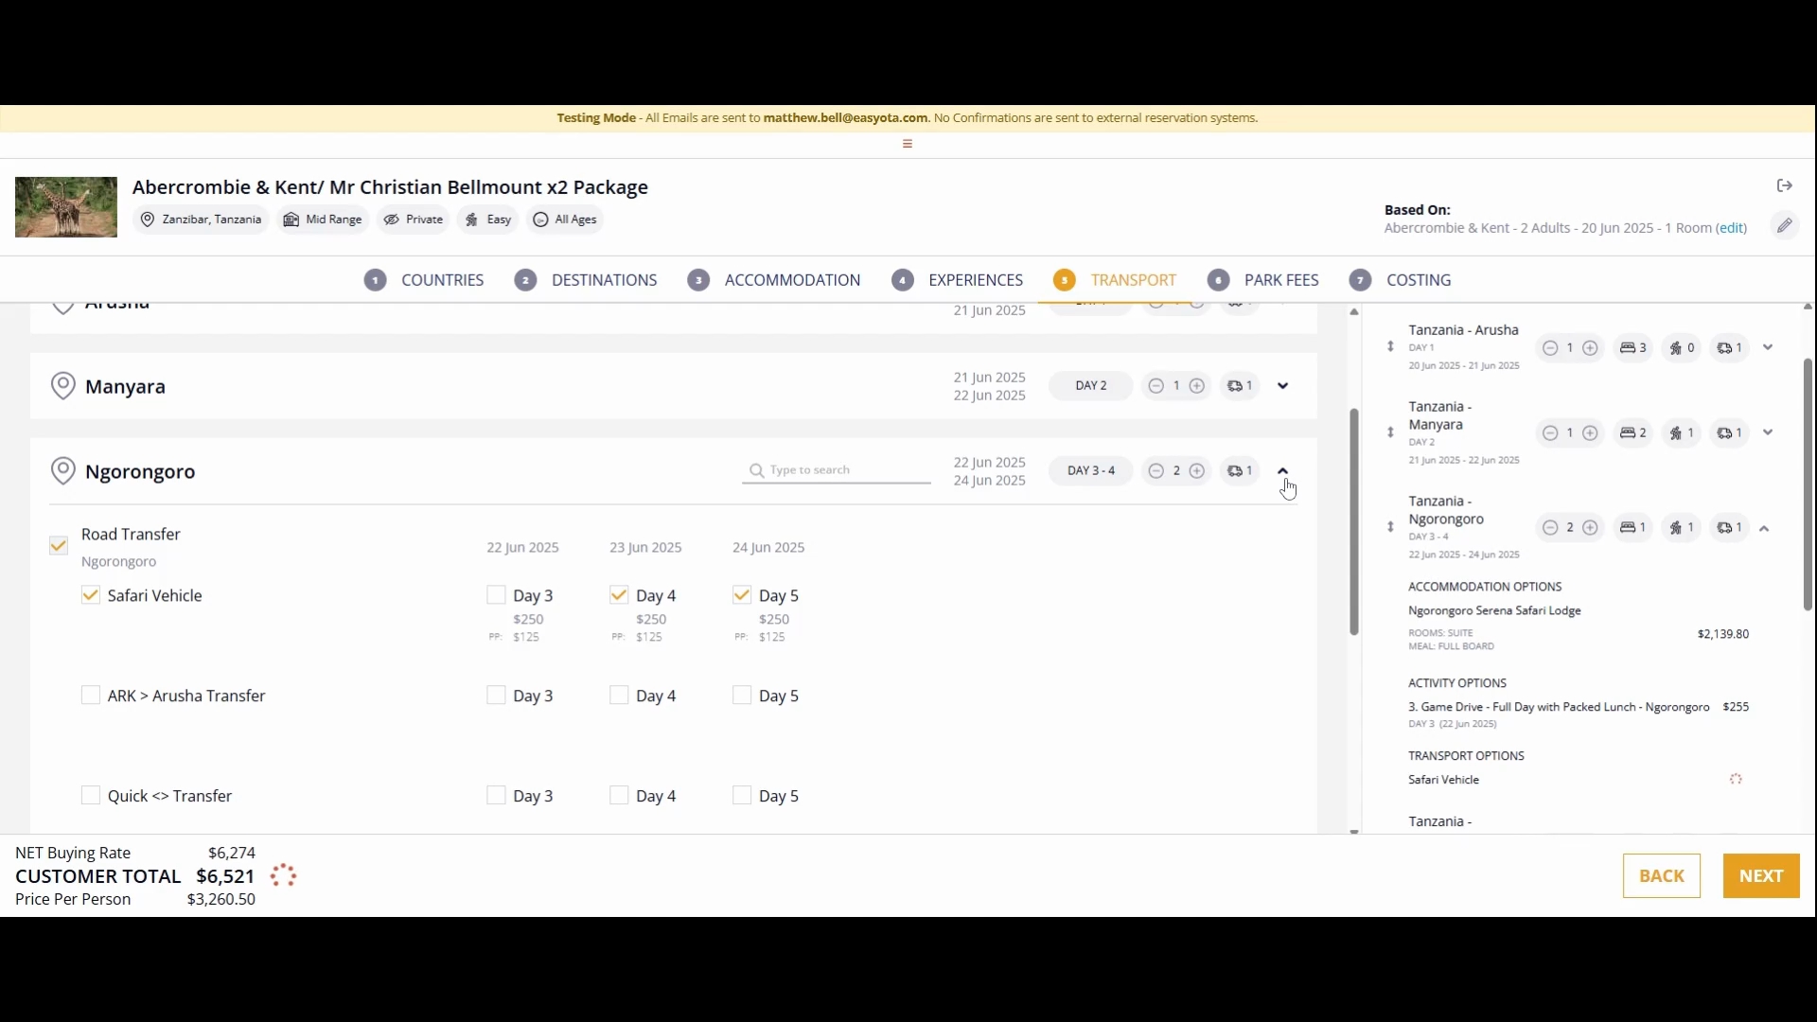
Task: Click the giraffe package thumbnail
Action: [66, 207]
